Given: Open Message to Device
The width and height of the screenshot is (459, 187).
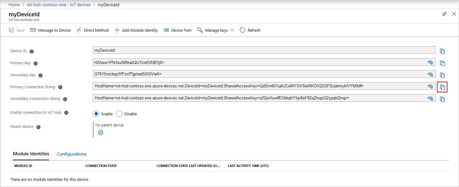Looking at the screenshot, I should tap(50, 30).
